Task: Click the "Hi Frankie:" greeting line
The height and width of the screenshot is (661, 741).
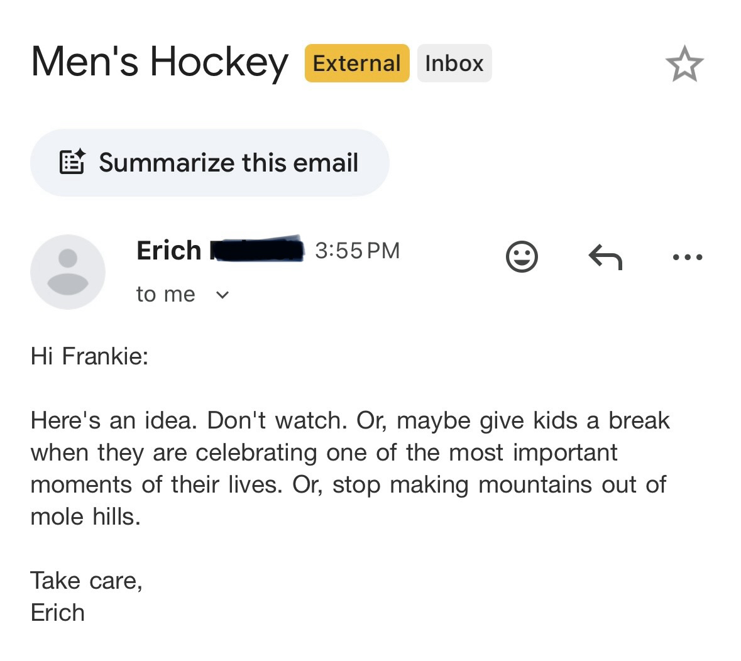Action: [x=89, y=357]
